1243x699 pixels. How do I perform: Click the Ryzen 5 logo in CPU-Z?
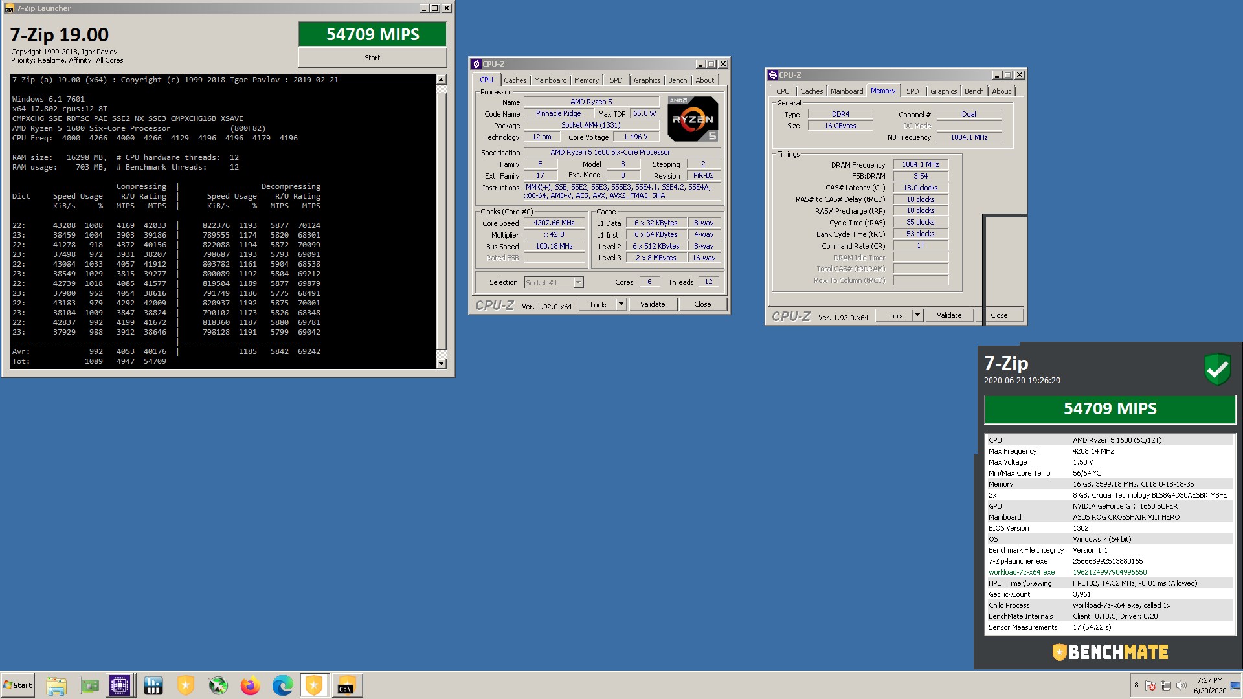693,119
